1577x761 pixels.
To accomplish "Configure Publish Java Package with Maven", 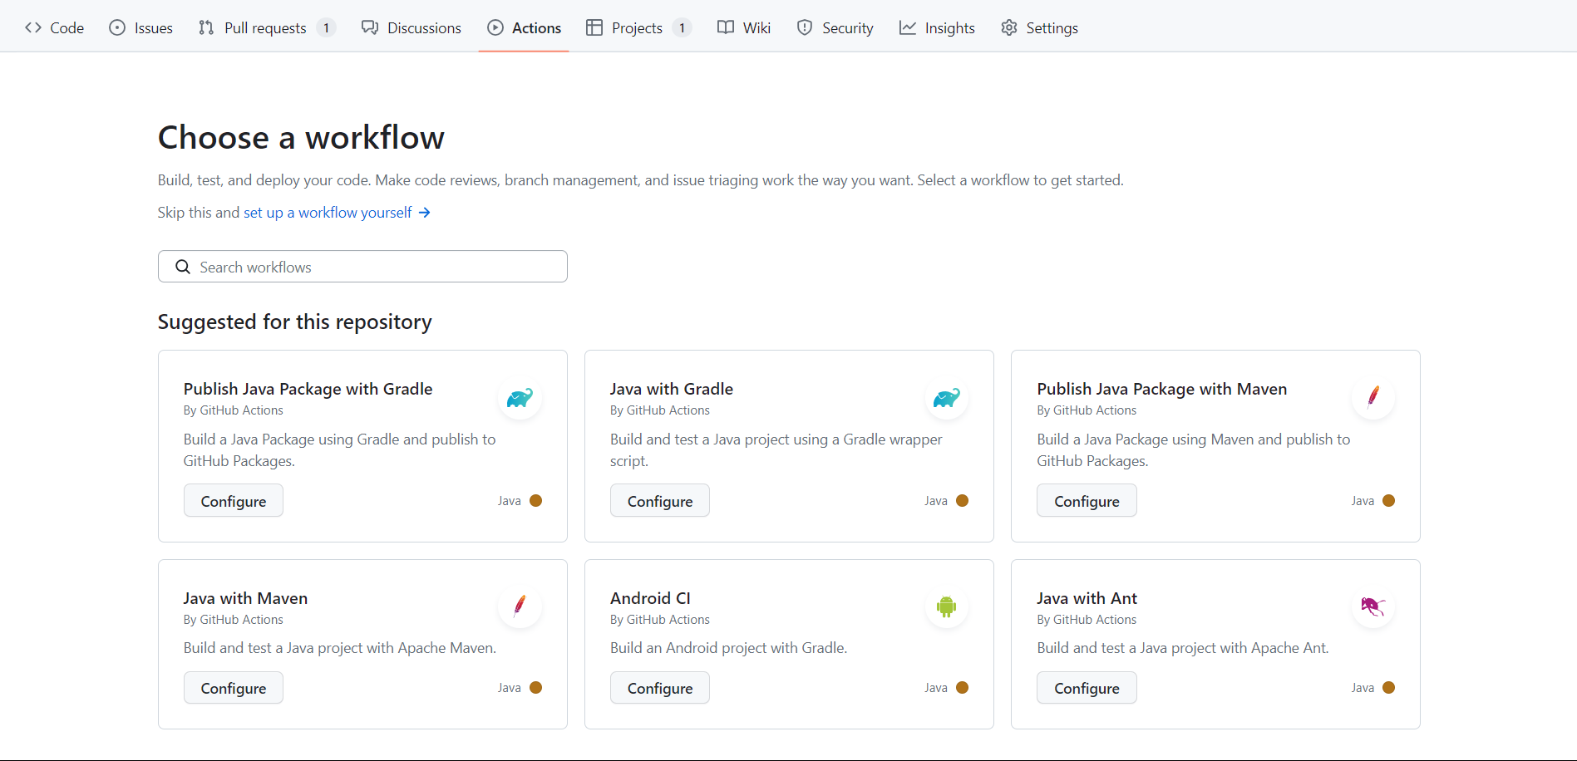I will pyautogui.click(x=1087, y=501).
